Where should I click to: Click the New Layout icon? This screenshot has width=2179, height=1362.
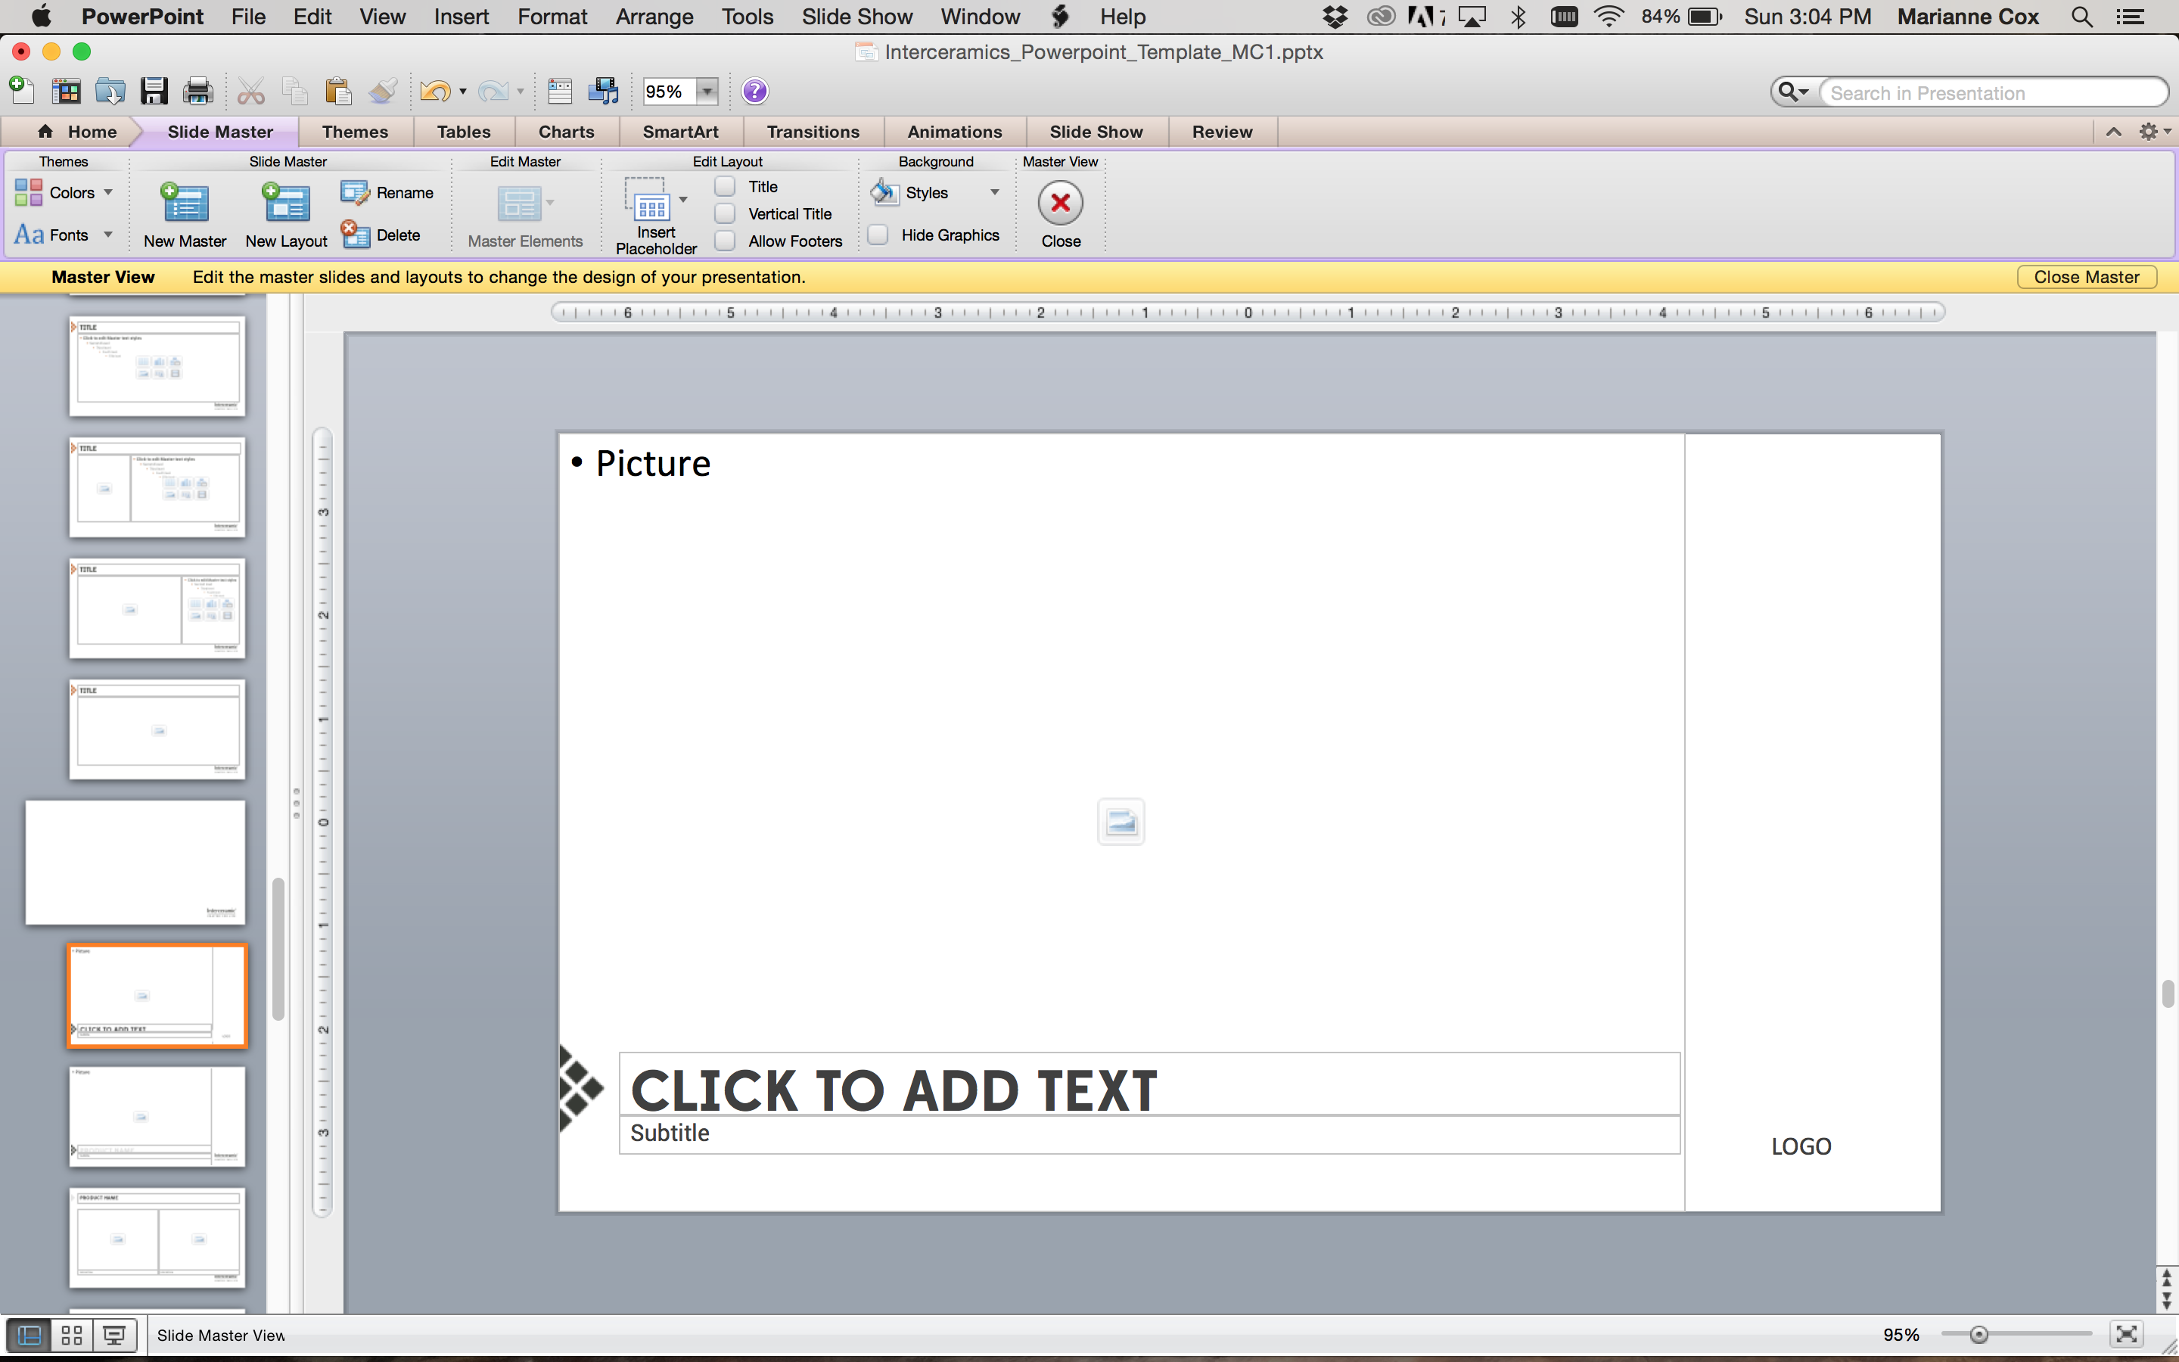point(285,204)
